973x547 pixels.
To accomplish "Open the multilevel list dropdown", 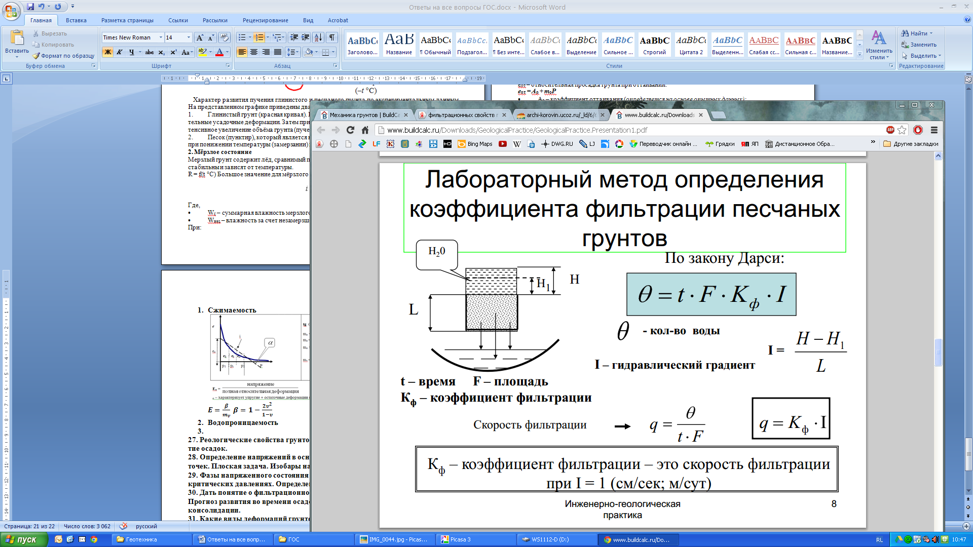I will tap(278, 37).
